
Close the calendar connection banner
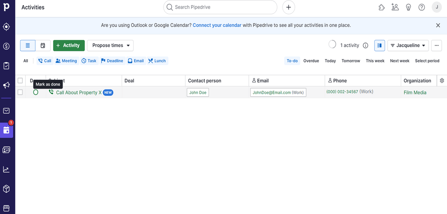[438, 25]
